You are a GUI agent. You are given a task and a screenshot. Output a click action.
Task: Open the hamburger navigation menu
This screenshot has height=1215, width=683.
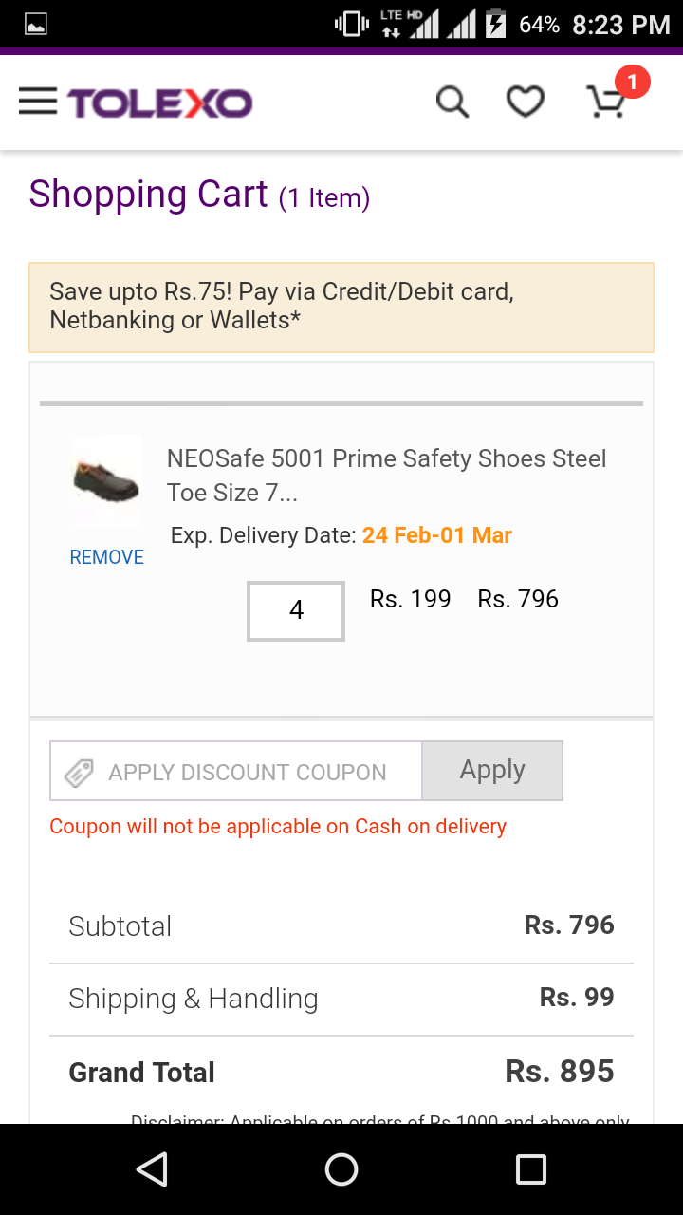(38, 102)
